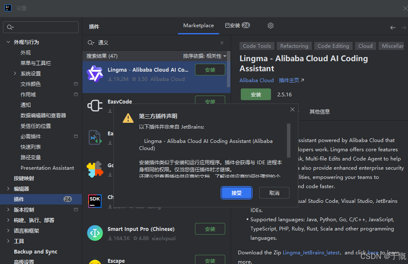Open the 排序依据: 相关性 sort dropdown
Screen dimensions: 408x264
(205, 56)
